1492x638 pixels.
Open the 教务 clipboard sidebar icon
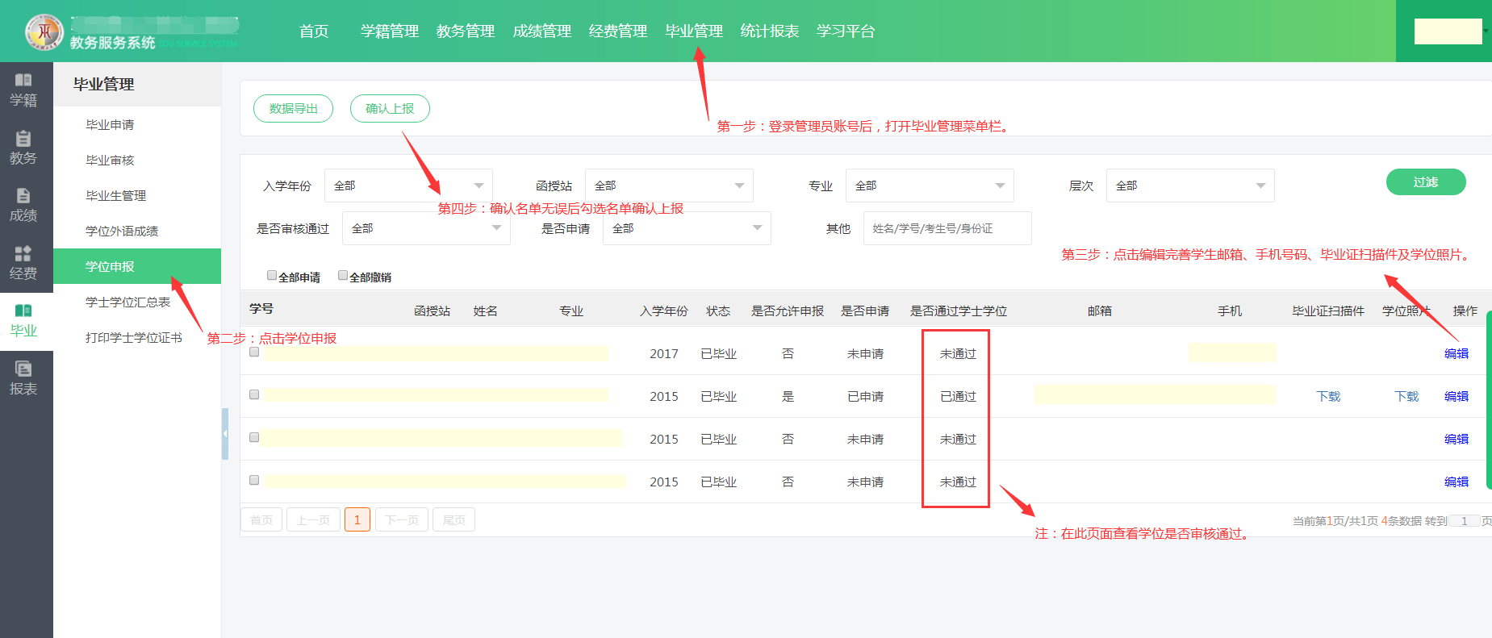coord(23,148)
